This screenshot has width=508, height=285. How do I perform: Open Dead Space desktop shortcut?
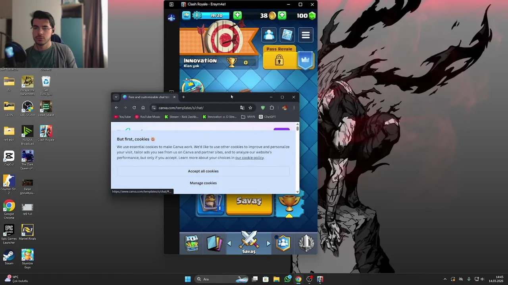[46, 109]
